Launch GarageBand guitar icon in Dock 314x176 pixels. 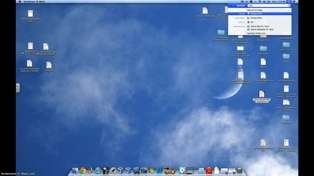click(174, 171)
